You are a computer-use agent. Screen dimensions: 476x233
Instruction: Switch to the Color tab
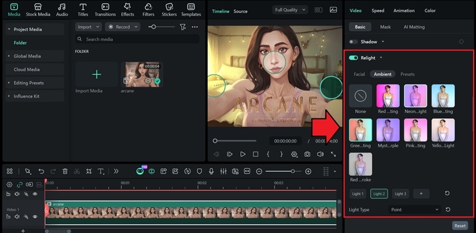[x=430, y=11]
